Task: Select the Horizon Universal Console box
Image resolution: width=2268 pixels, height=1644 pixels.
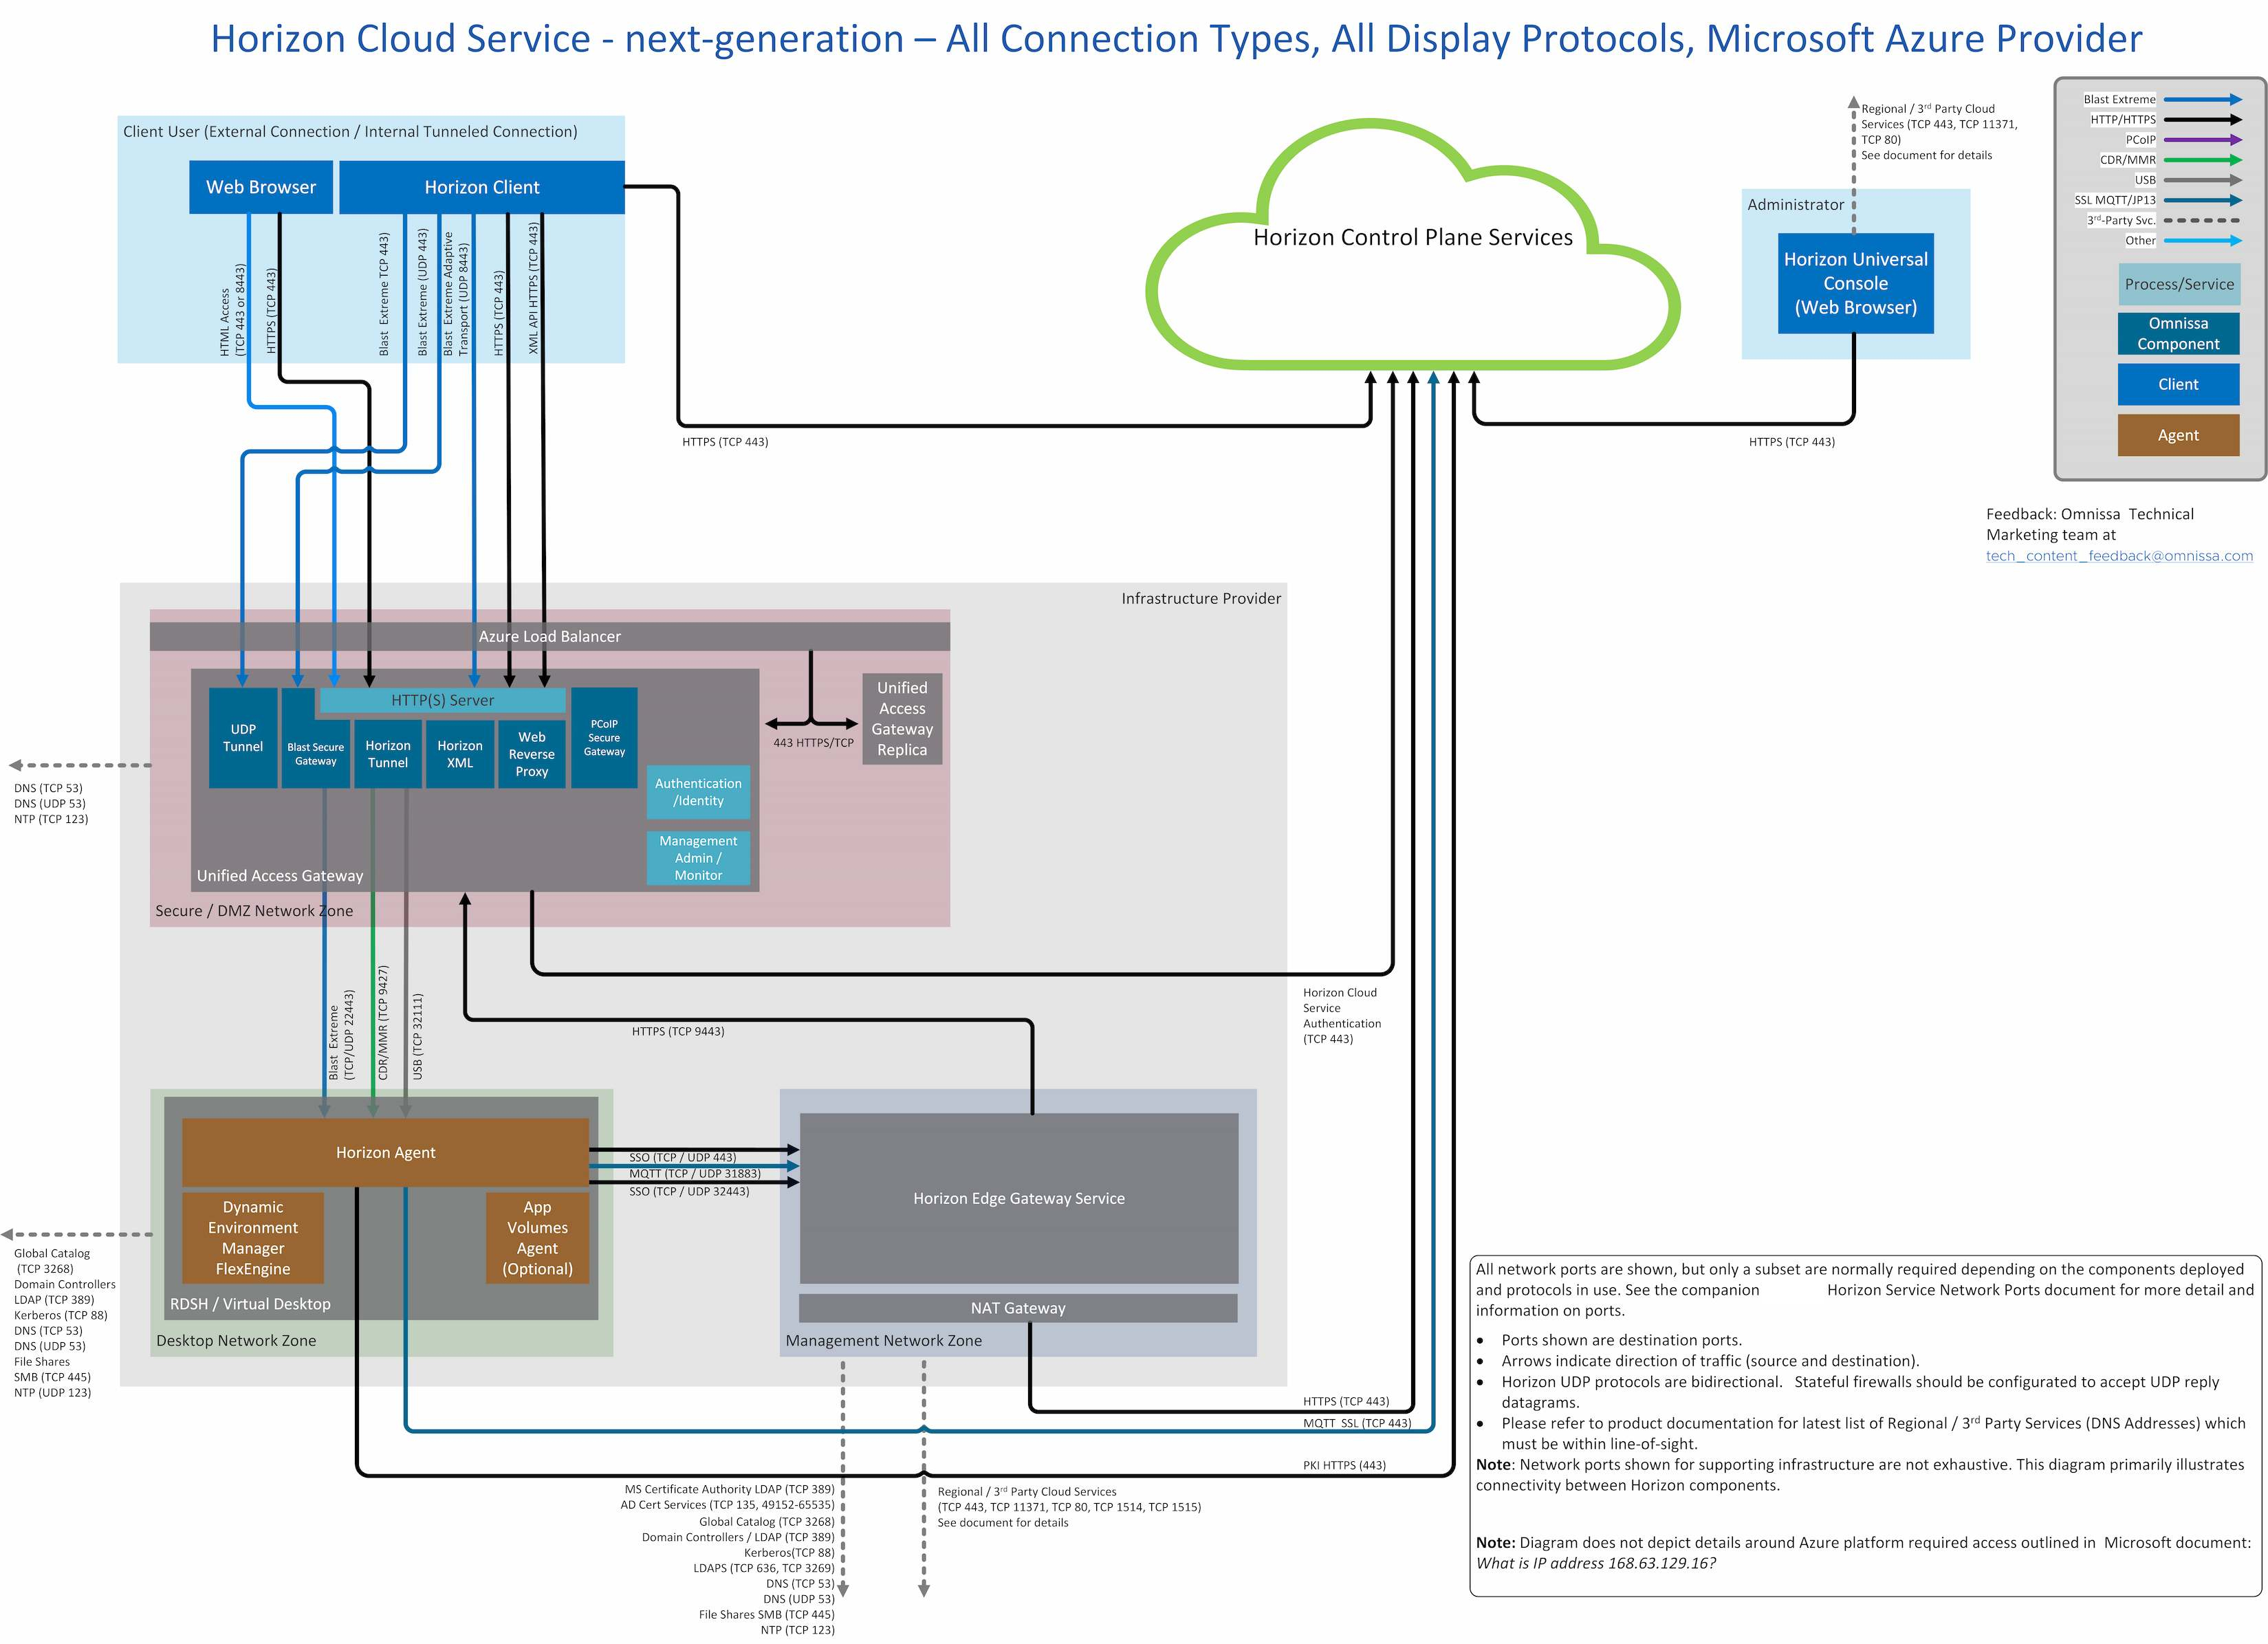Action: pyautogui.click(x=1855, y=283)
